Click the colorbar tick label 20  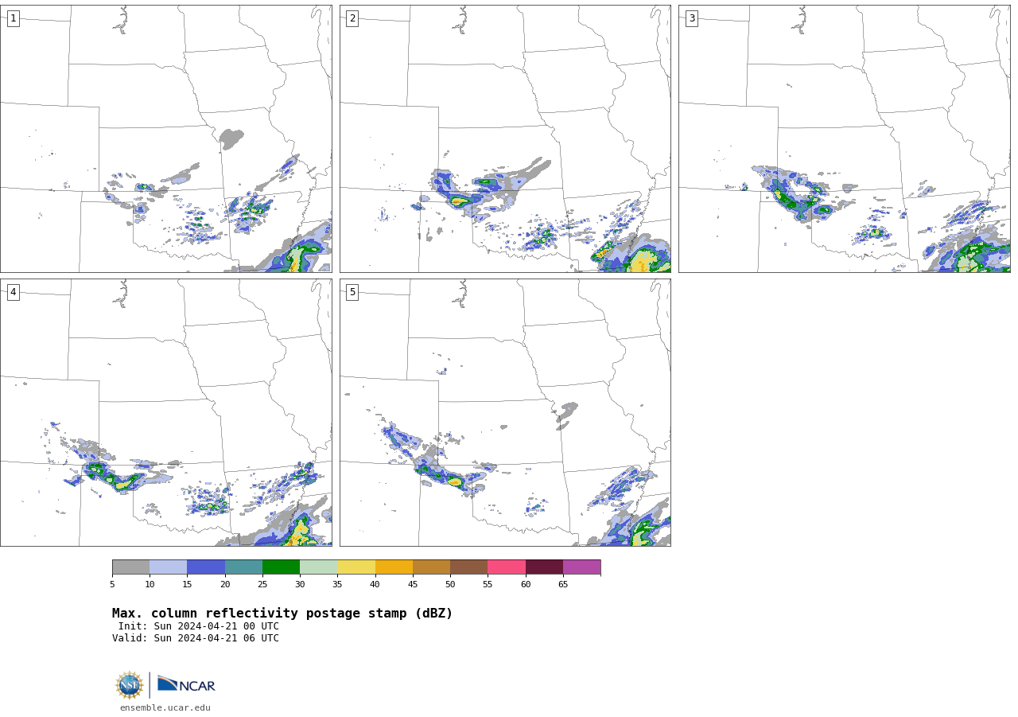[225, 585]
